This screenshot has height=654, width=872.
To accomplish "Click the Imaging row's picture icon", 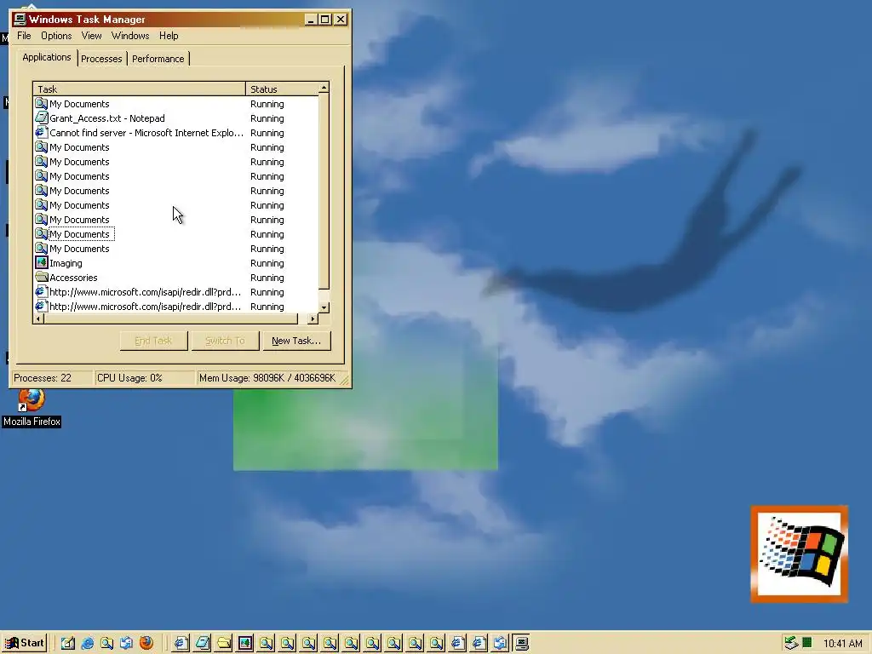I will click(41, 262).
